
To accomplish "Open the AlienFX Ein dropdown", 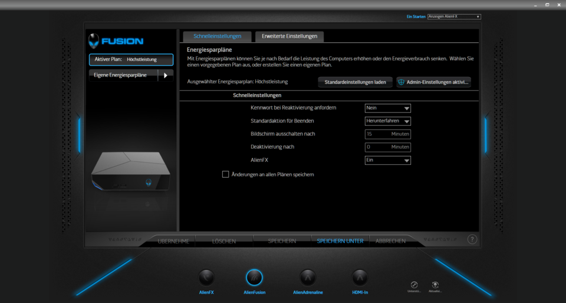I will click(388, 161).
